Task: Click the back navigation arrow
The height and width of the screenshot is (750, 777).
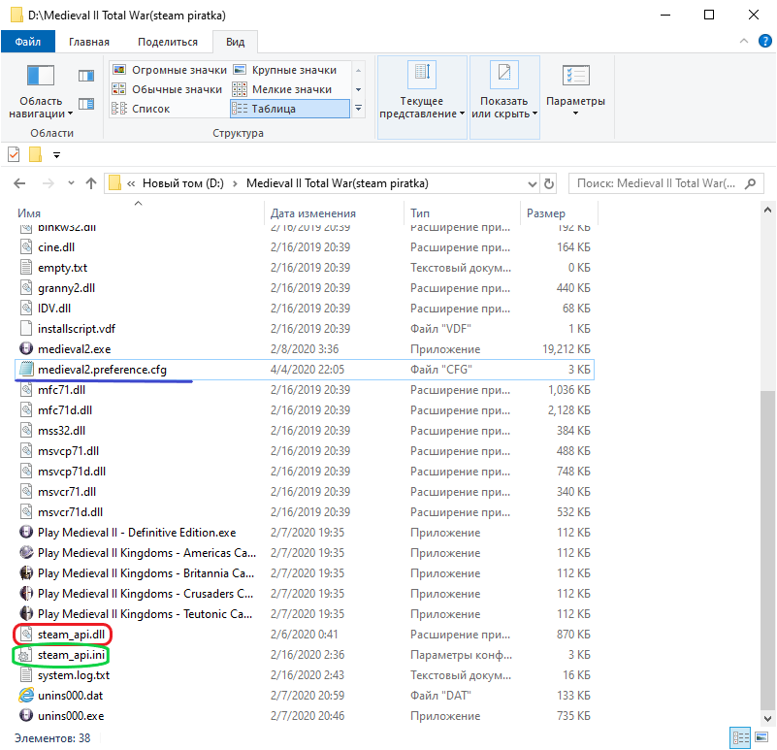Action: [x=19, y=184]
